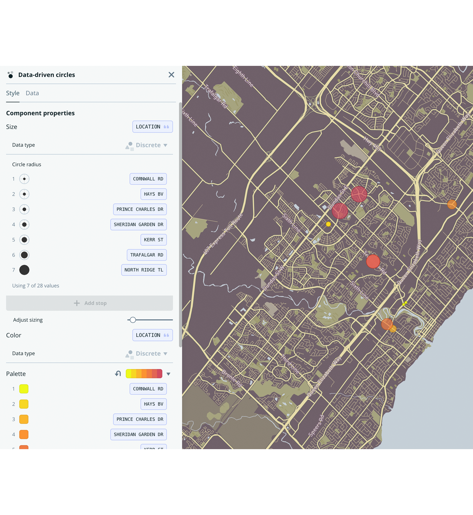Image resolution: width=473 pixels, height=515 pixels.
Task: Click the data-driven circles panel icon
Action: point(10,75)
